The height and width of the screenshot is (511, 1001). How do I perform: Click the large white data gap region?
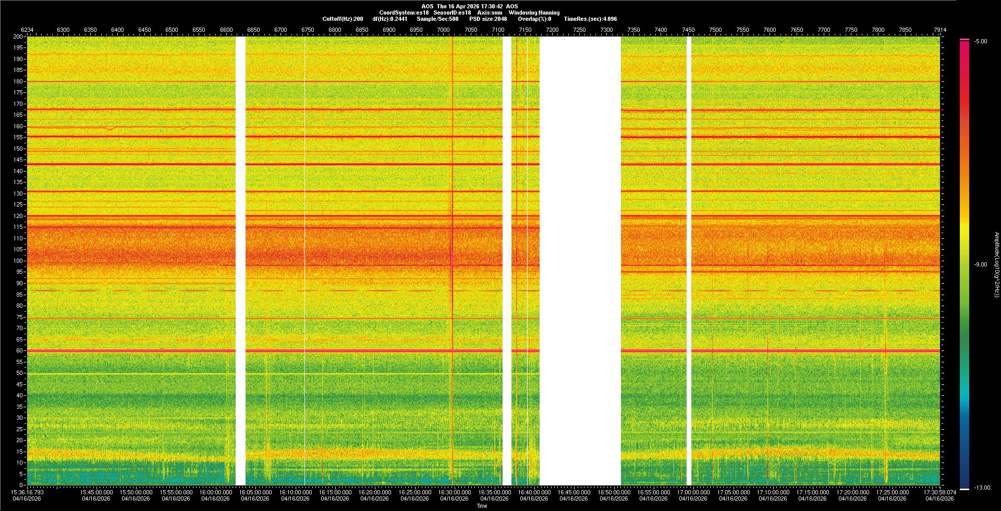click(x=580, y=261)
